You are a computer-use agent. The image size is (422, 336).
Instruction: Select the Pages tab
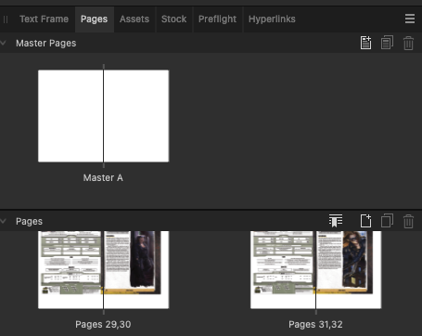94,19
